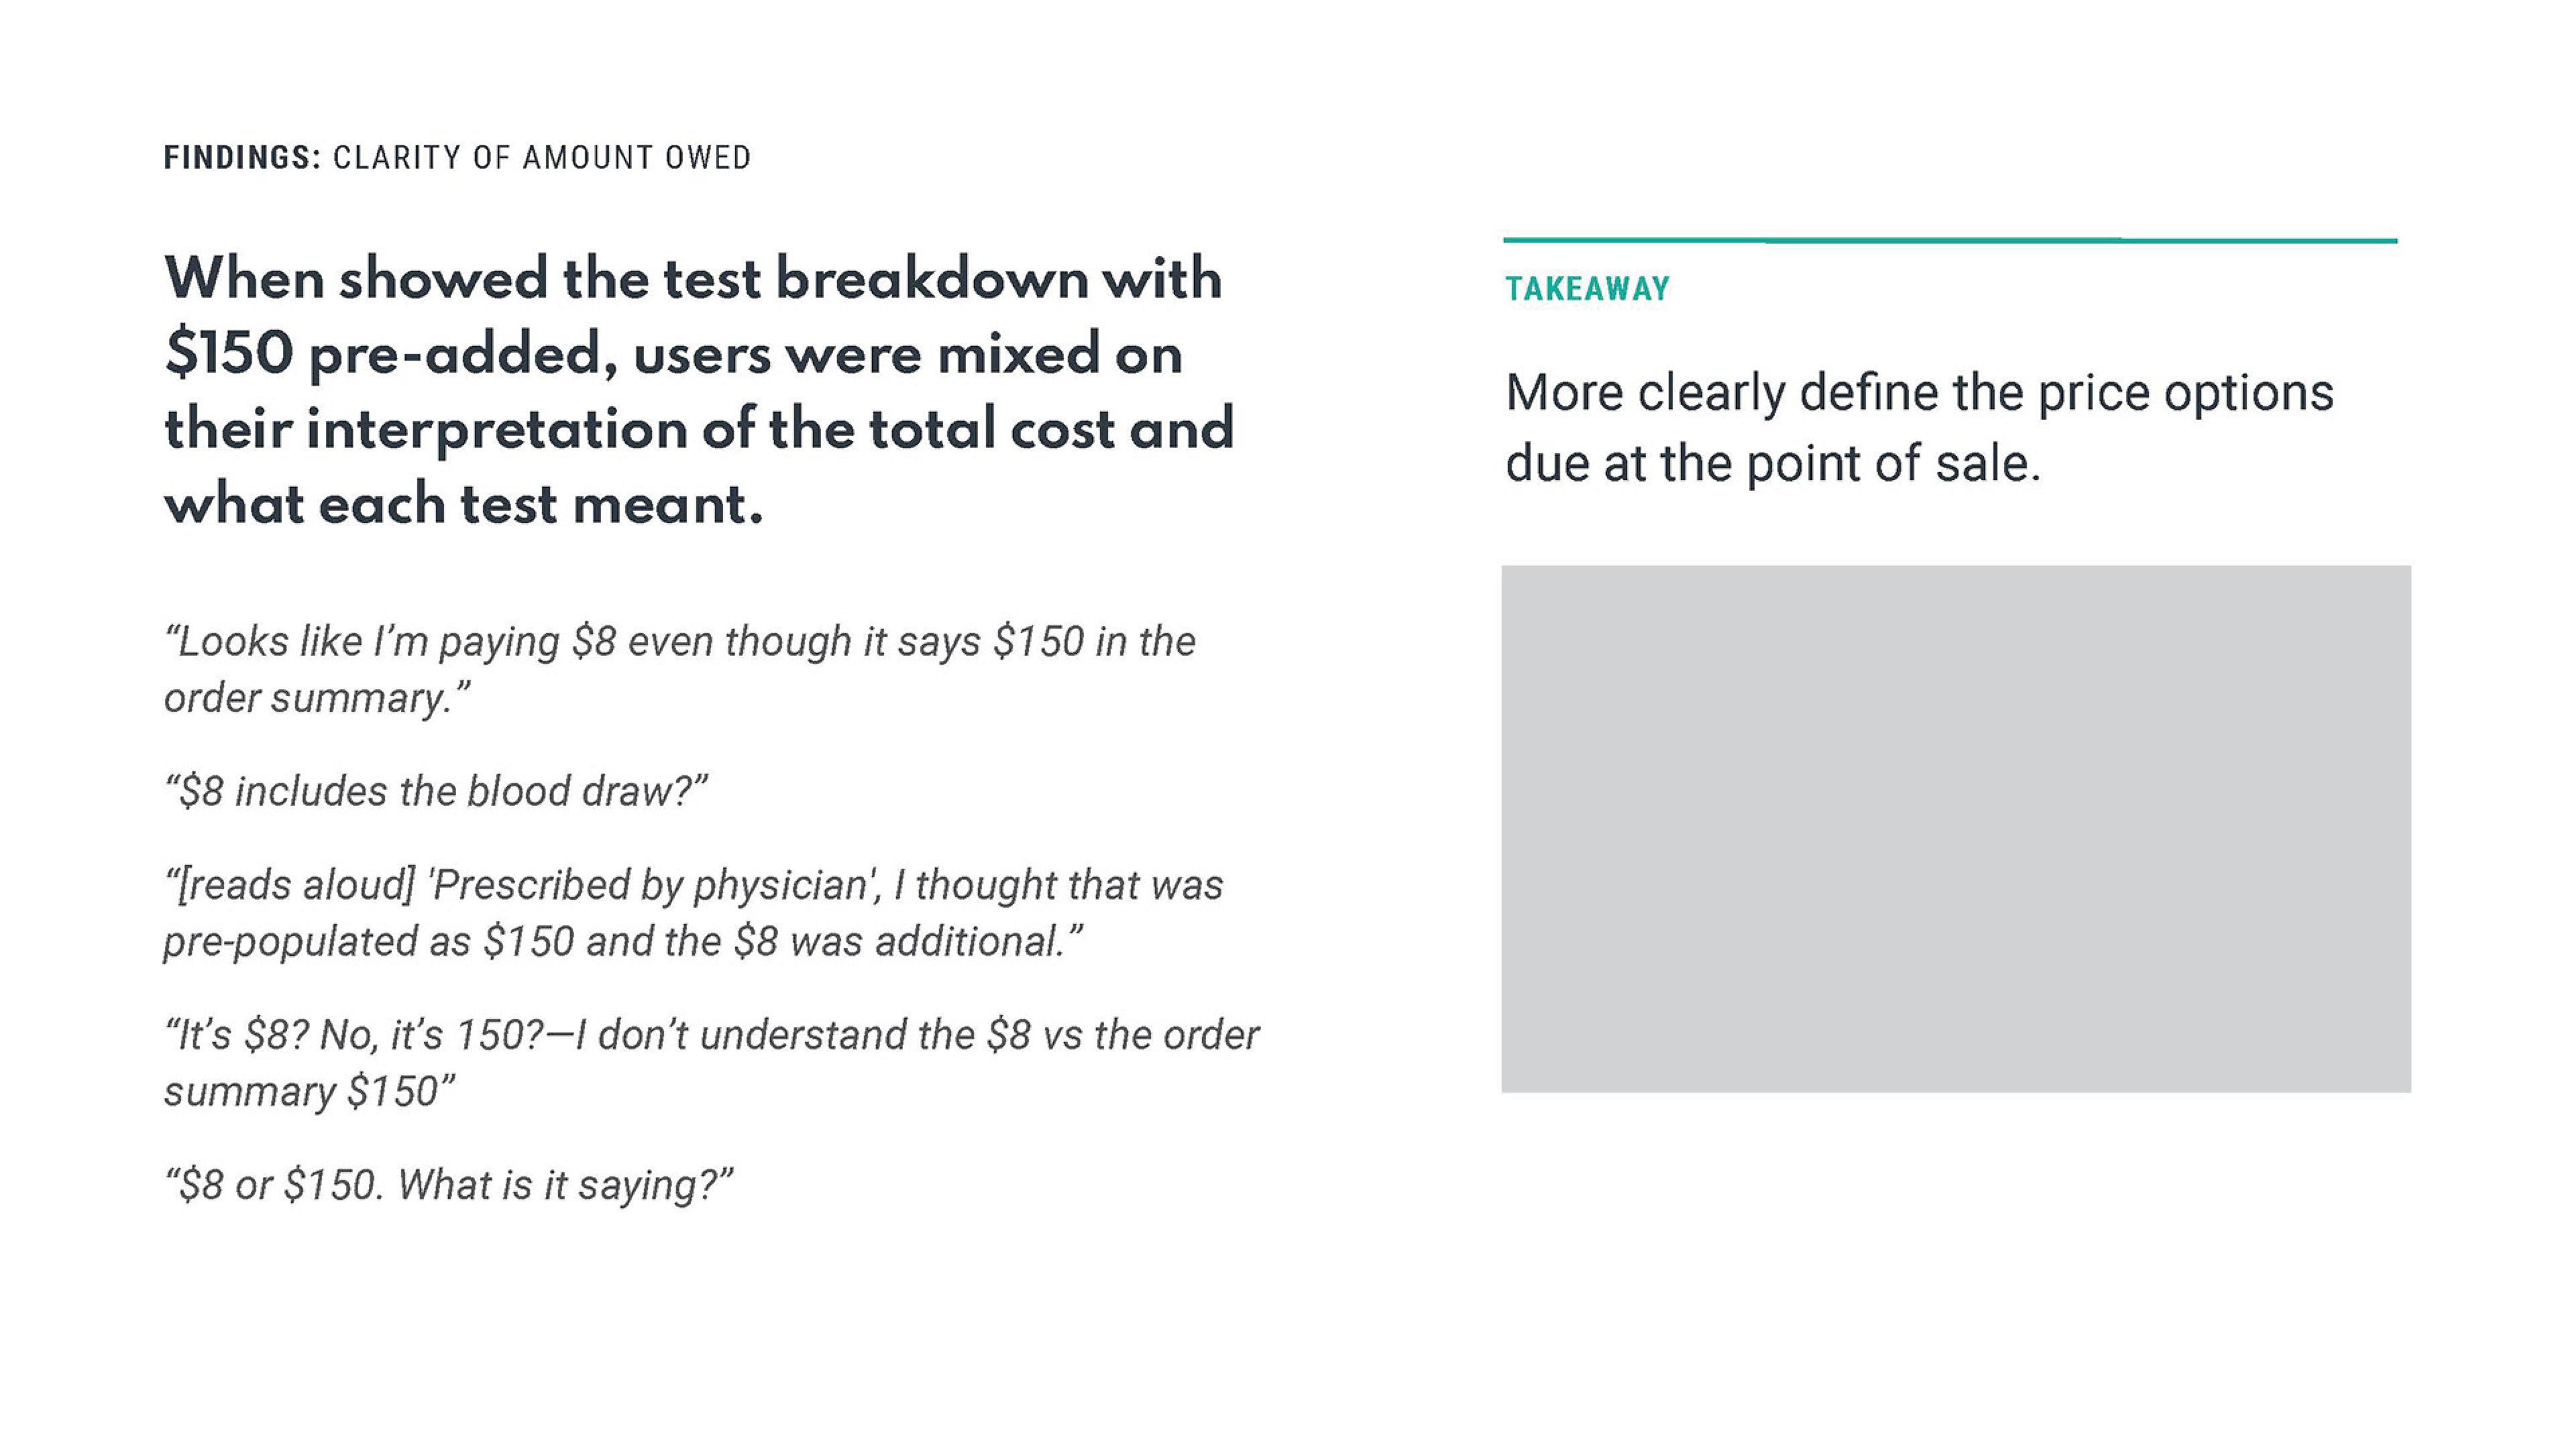Viewport: 2576px width, 1450px height.
Task: Click the teal horizontal divider line above TAKEAWAY
Action: [x=1950, y=240]
